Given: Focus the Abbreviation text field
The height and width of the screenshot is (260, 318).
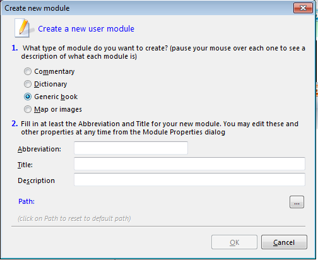Looking at the screenshot, I should [131, 148].
